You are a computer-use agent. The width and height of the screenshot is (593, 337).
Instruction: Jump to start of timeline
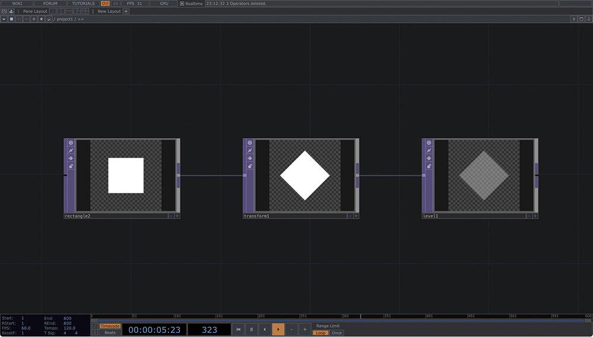pos(238,329)
